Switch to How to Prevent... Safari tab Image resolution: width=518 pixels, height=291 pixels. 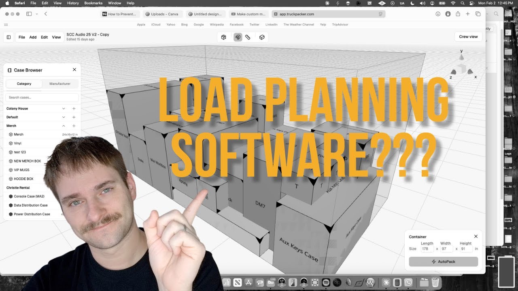(x=120, y=14)
